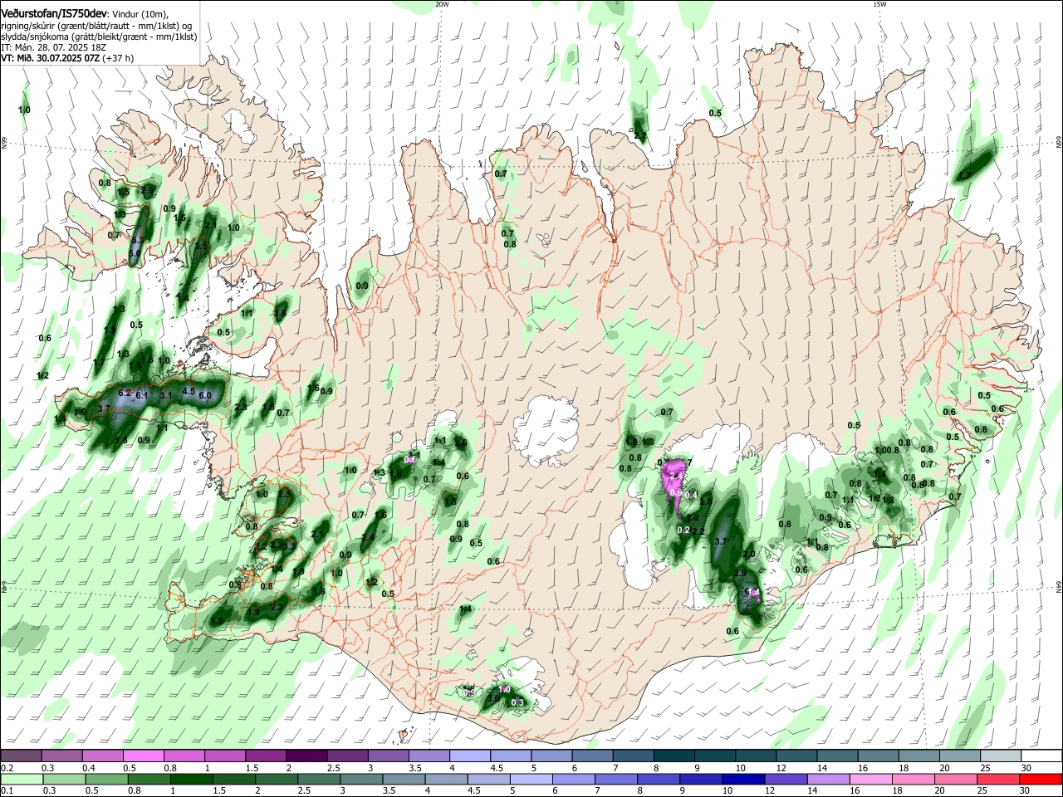This screenshot has height=797, width=1063.
Task: Pick the pink rain swatch starting at 18
Action: [x=912, y=779]
